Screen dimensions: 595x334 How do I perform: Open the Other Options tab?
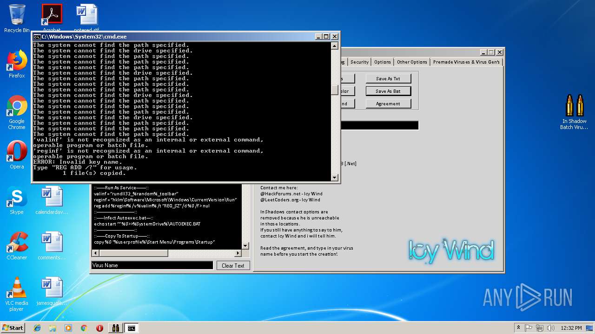[x=412, y=62]
